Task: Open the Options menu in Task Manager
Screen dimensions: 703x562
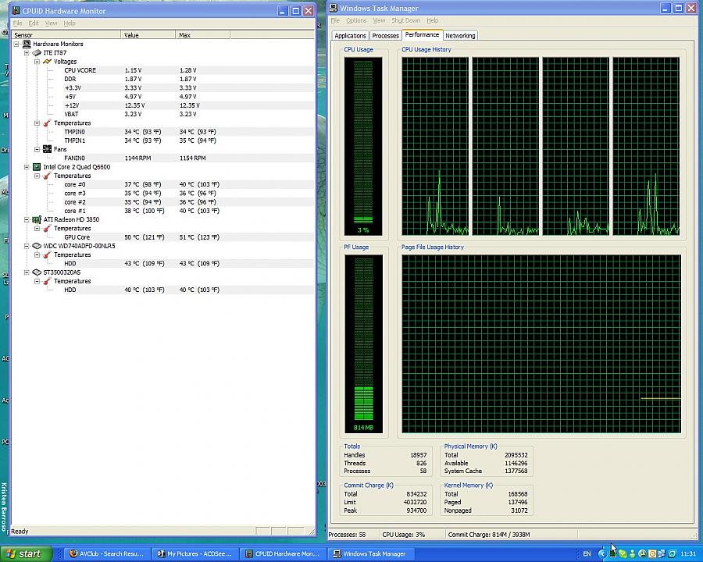Action: coord(356,20)
